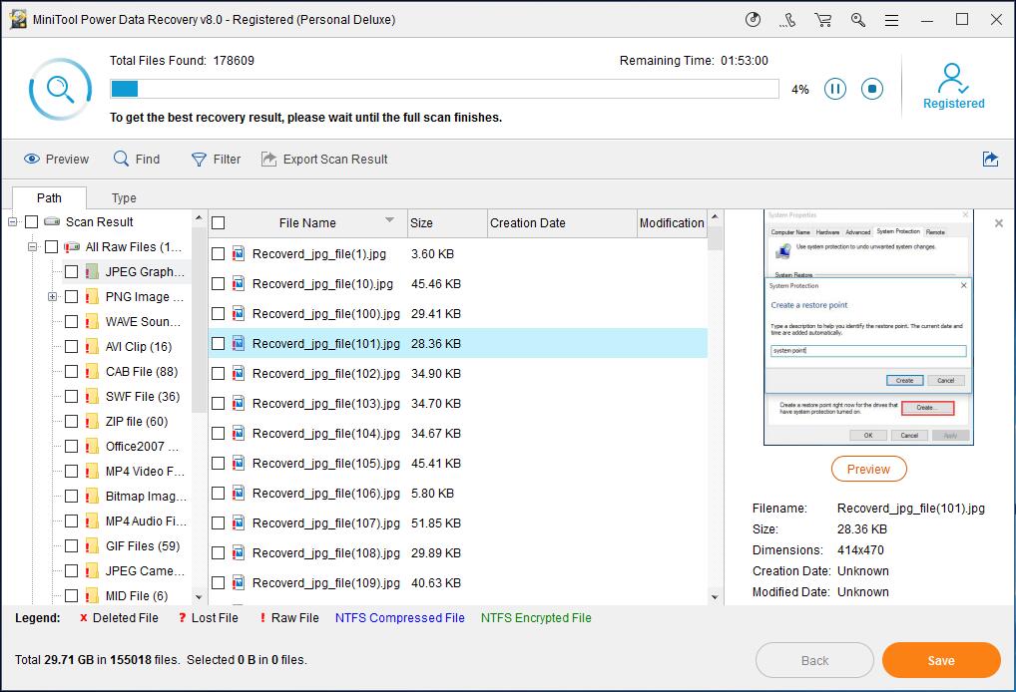
Task: Select Recoverd_jpg_file(103).jpg in the list
Action: 457,403
